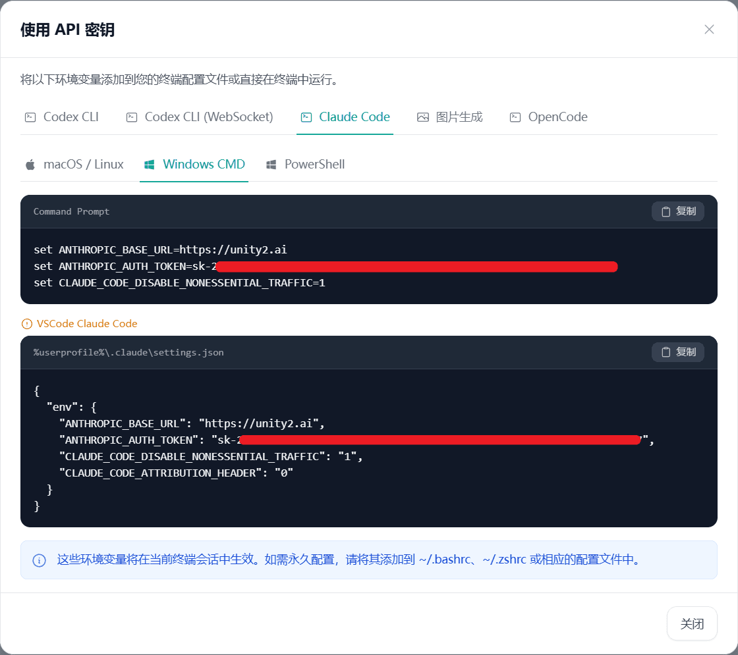Click the PowerShell Windows logo icon

coord(271,164)
